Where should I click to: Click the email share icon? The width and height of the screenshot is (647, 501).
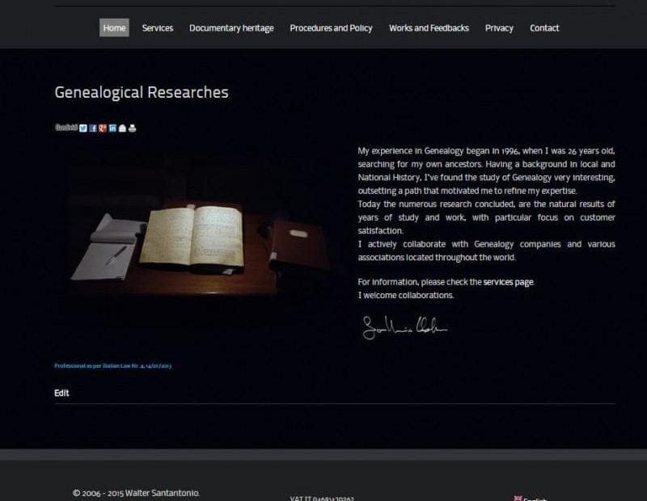tap(123, 128)
